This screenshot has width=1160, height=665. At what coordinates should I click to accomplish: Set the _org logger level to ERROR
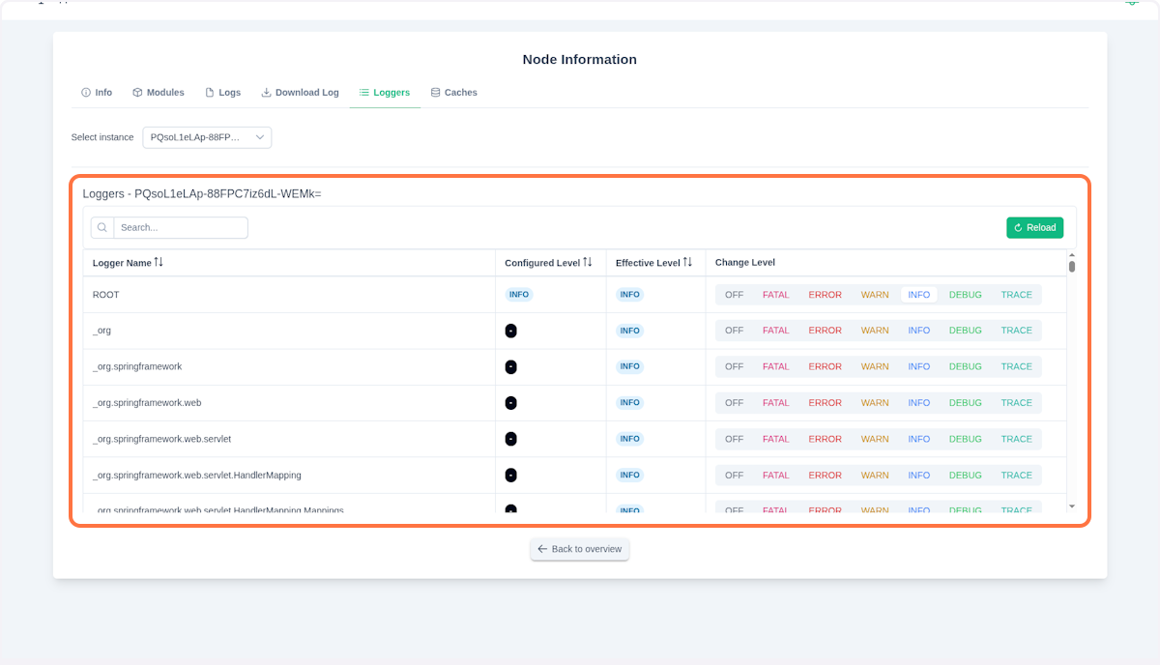point(825,330)
